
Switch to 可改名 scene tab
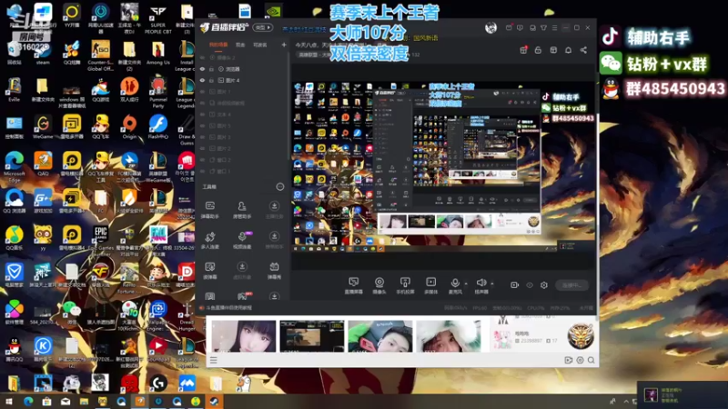click(260, 45)
